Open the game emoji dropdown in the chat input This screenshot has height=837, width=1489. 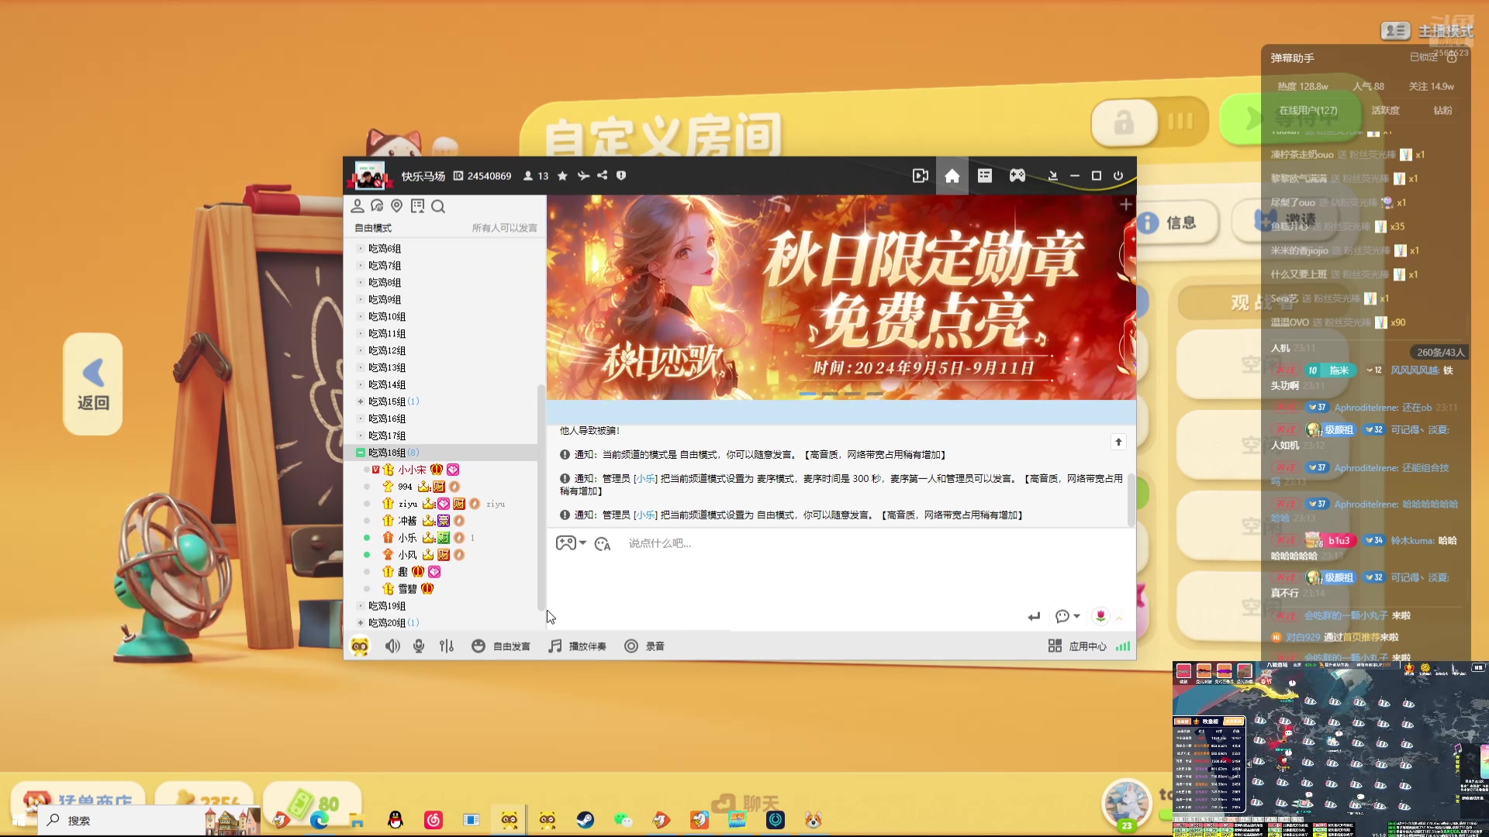coord(571,543)
